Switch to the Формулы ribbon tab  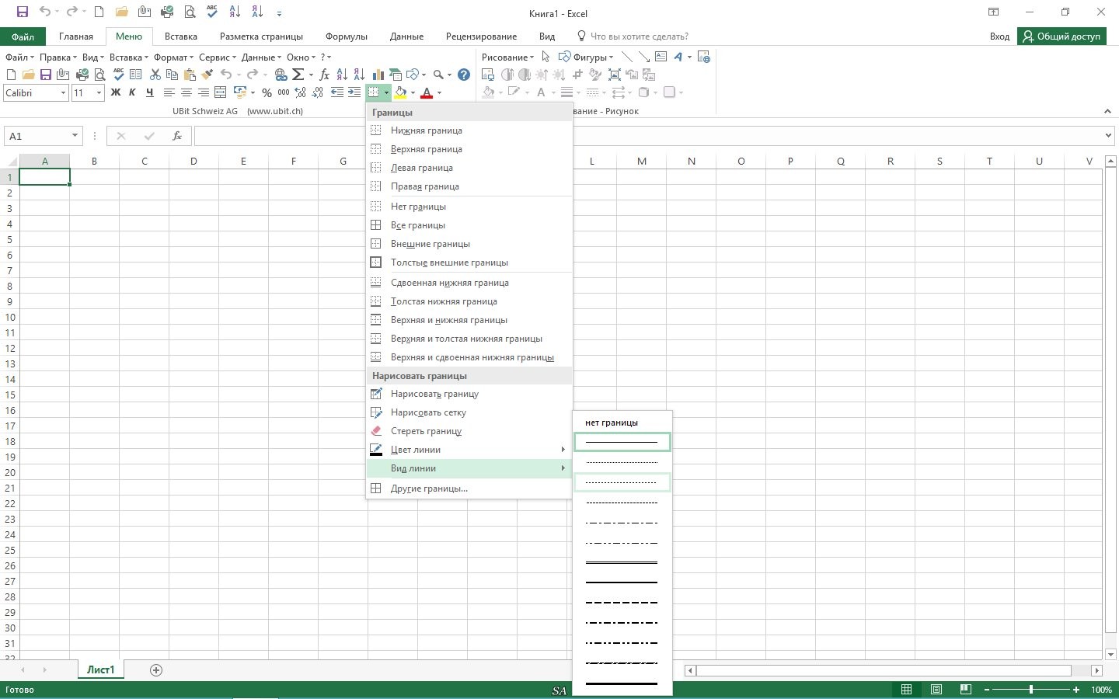tap(346, 37)
